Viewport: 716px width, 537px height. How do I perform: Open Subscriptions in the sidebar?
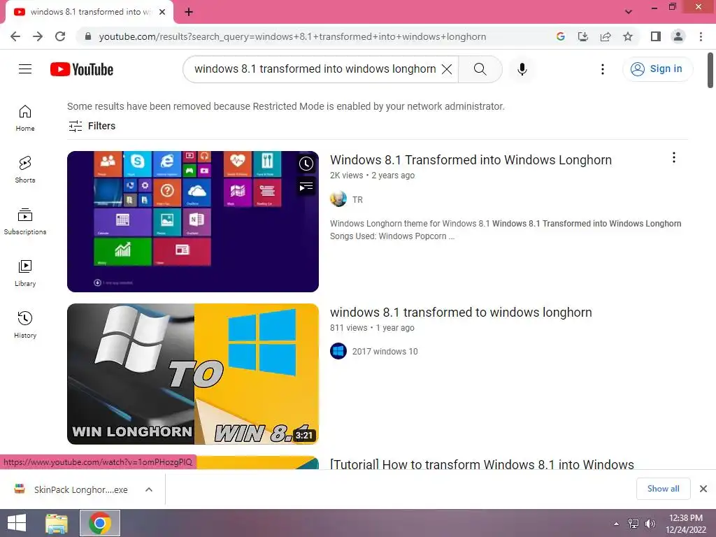25,222
